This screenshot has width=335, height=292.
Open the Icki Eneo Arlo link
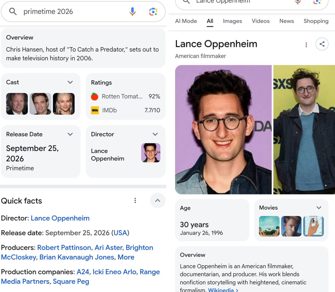[x=114, y=272]
